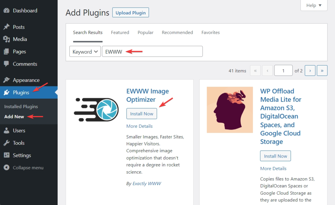Click the Pages document icon
The width and height of the screenshot is (335, 205).
pyautogui.click(x=7, y=51)
